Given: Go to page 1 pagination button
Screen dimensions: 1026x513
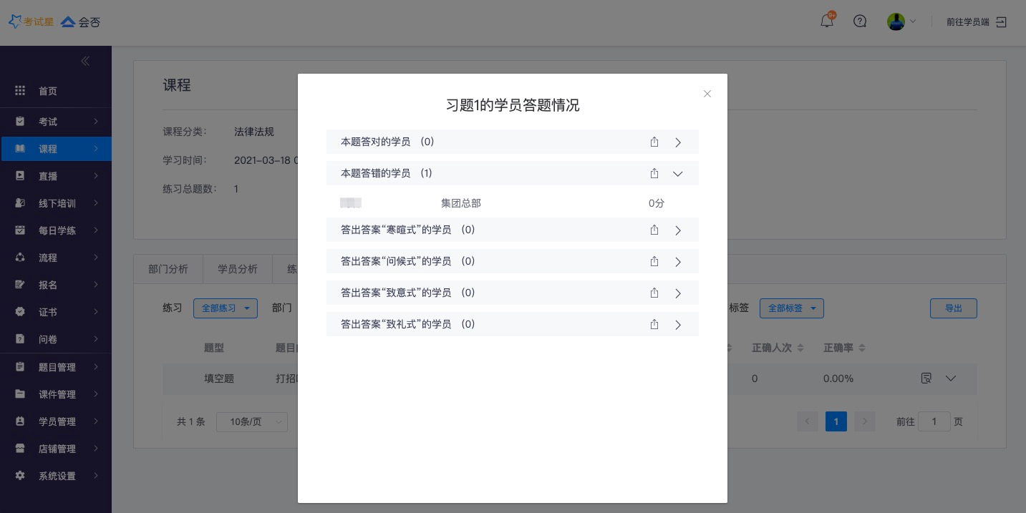Looking at the screenshot, I should tap(836, 421).
